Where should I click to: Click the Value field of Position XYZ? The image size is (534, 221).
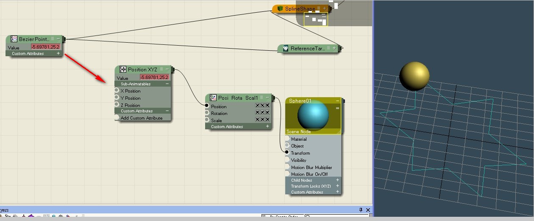click(x=154, y=77)
